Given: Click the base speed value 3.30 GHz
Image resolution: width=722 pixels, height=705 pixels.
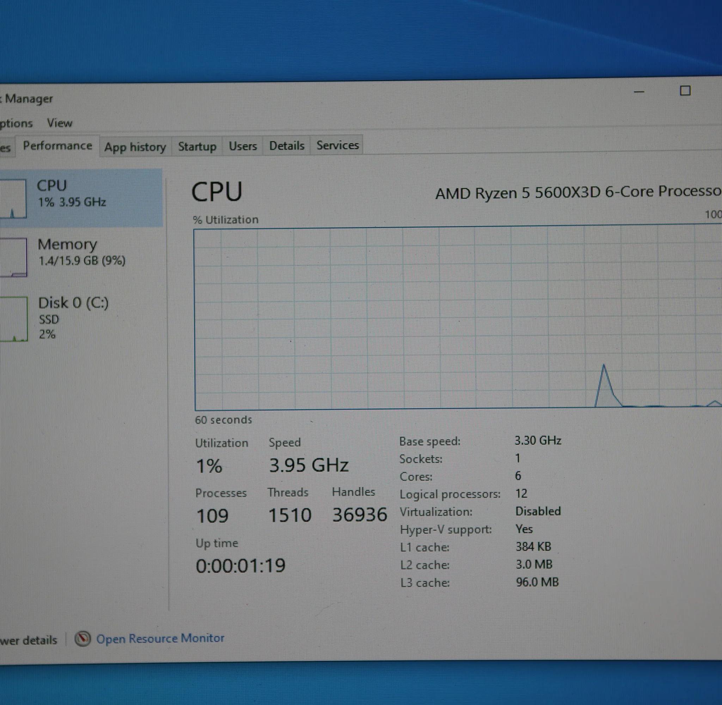Looking at the screenshot, I should (x=538, y=440).
